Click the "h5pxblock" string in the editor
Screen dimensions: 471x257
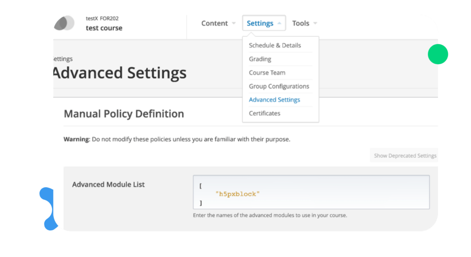(x=237, y=194)
